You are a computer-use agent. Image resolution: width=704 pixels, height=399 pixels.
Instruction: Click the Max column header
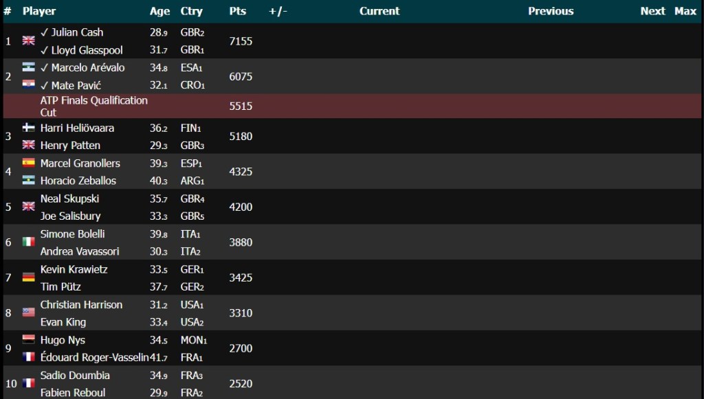click(x=685, y=11)
